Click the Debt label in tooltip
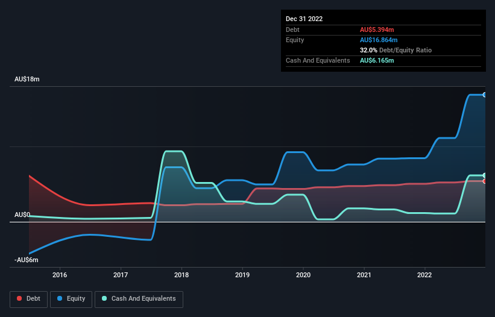The width and height of the screenshot is (495, 317). [x=292, y=30]
